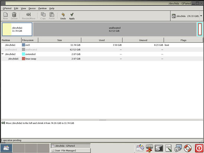The width and height of the screenshot is (204, 153).
Task: Click the red linux-swap color swatch
Action: click(23, 59)
